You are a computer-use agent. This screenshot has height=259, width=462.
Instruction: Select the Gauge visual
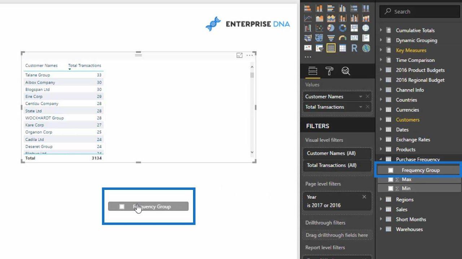pyautogui.click(x=343, y=38)
